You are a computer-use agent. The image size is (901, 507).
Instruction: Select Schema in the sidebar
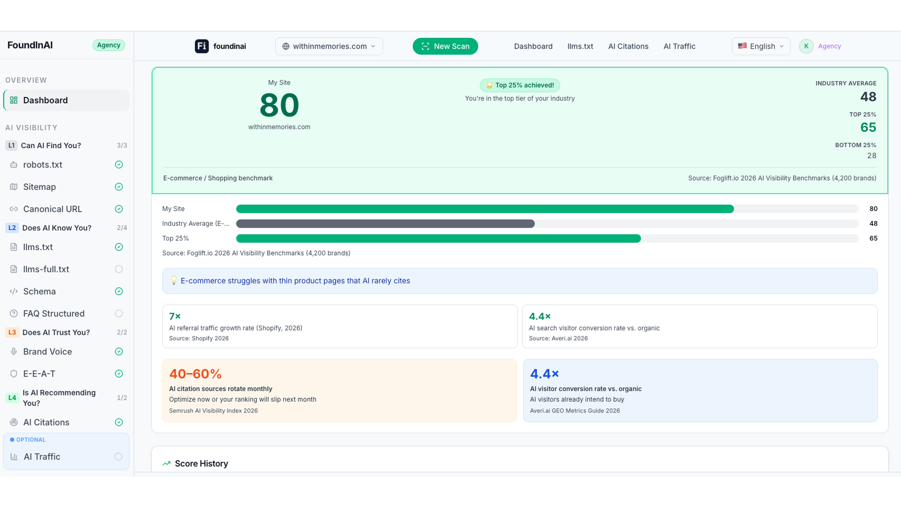66,291
